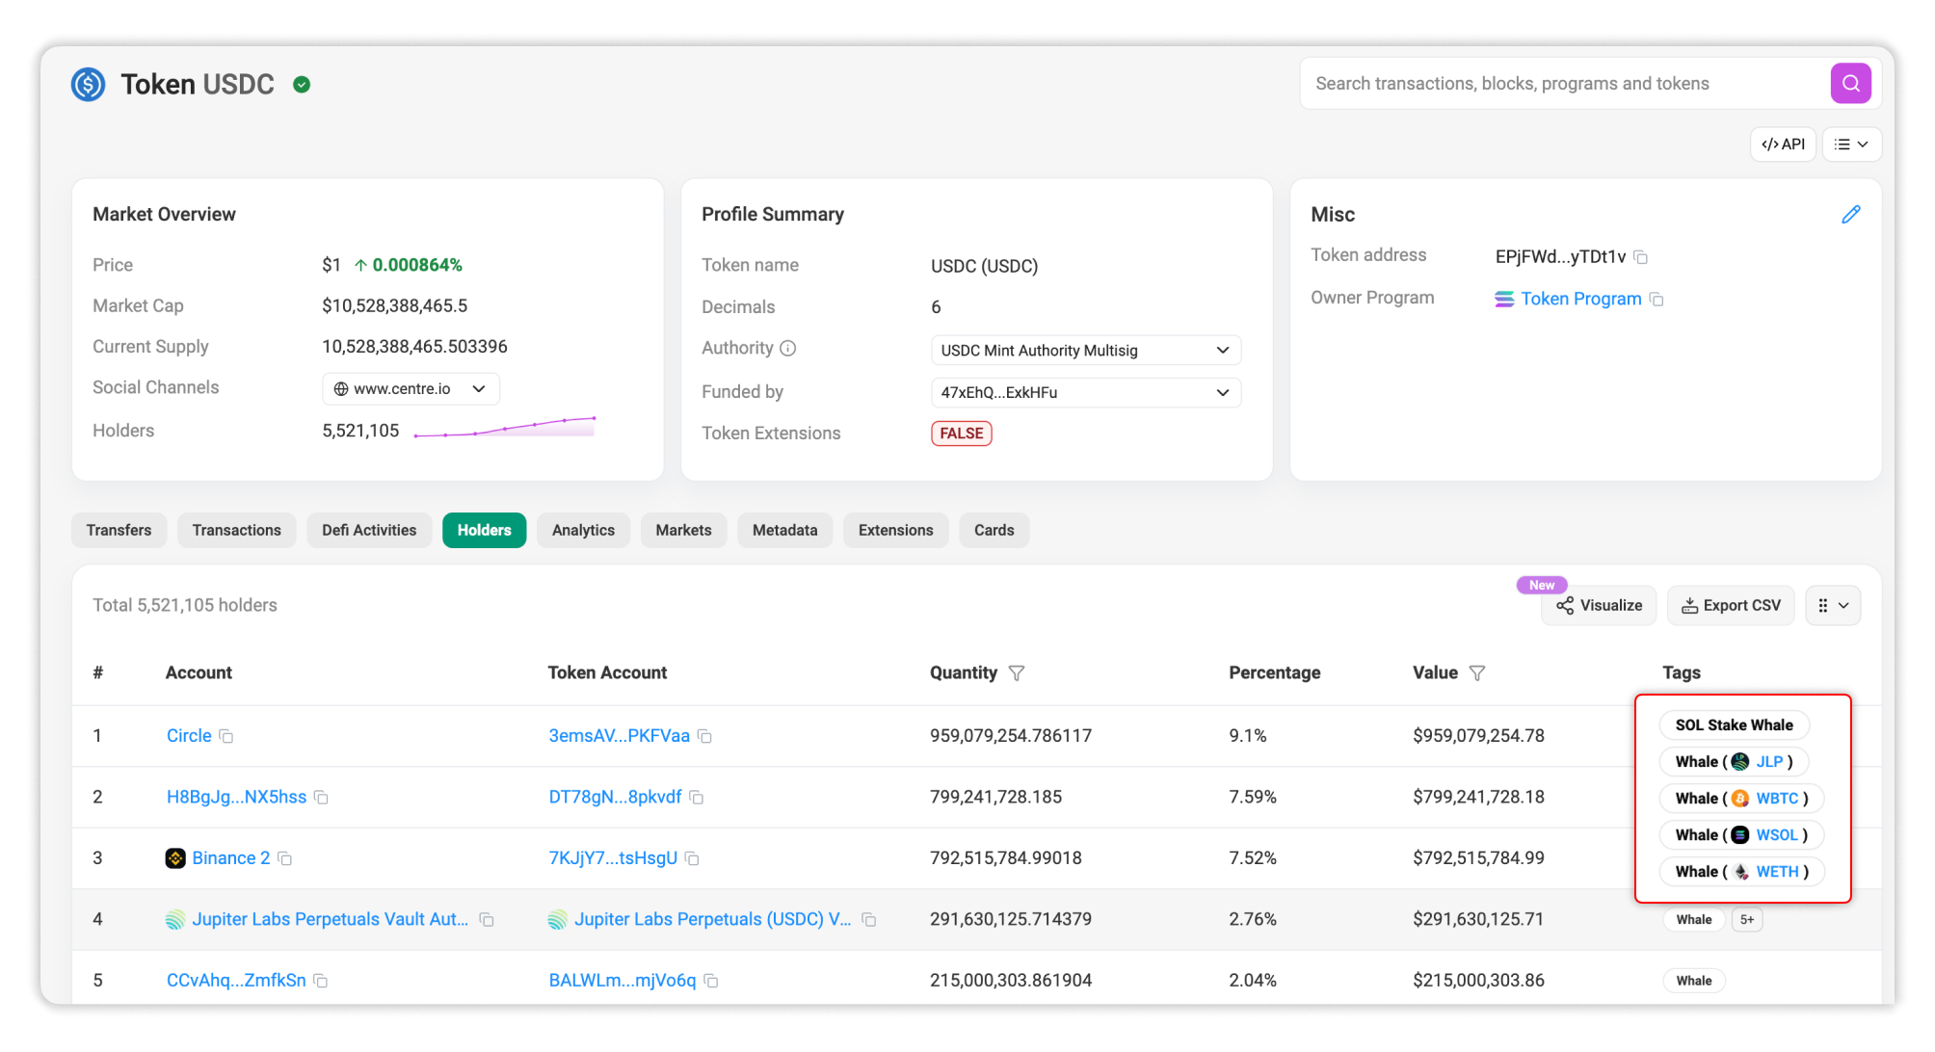Click the magnifier icon in the search bar
This screenshot has height=1052, width=1935.
tap(1850, 83)
